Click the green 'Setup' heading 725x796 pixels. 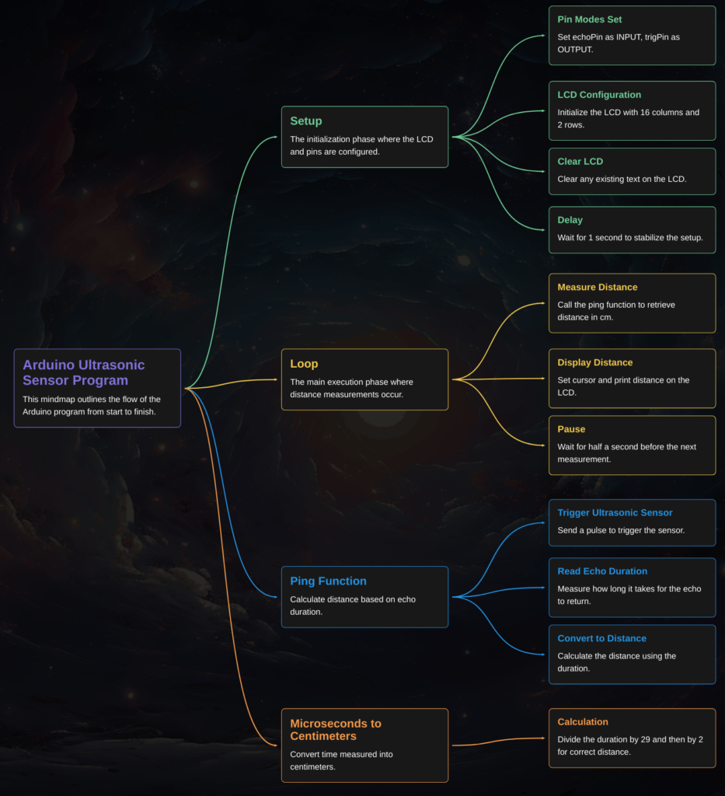(306, 121)
